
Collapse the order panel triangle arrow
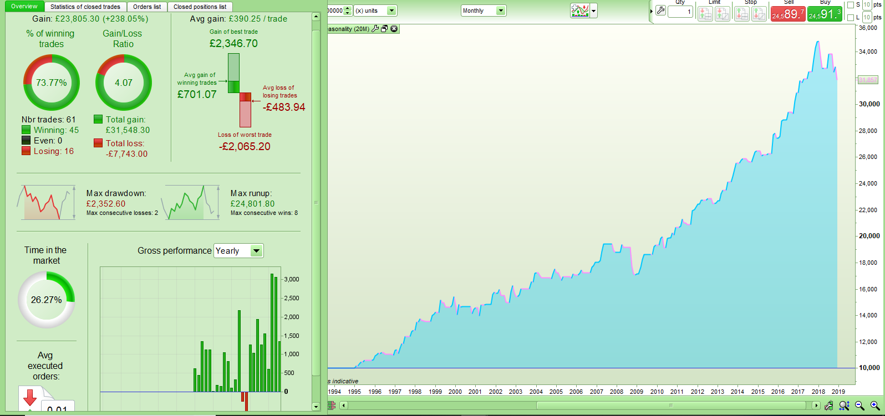click(x=652, y=11)
